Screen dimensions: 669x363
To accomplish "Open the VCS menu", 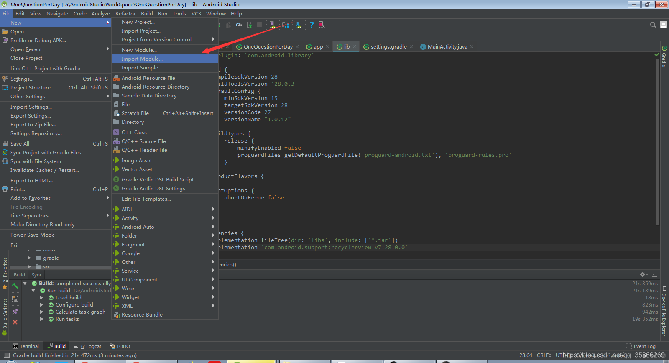I will 196,14.
